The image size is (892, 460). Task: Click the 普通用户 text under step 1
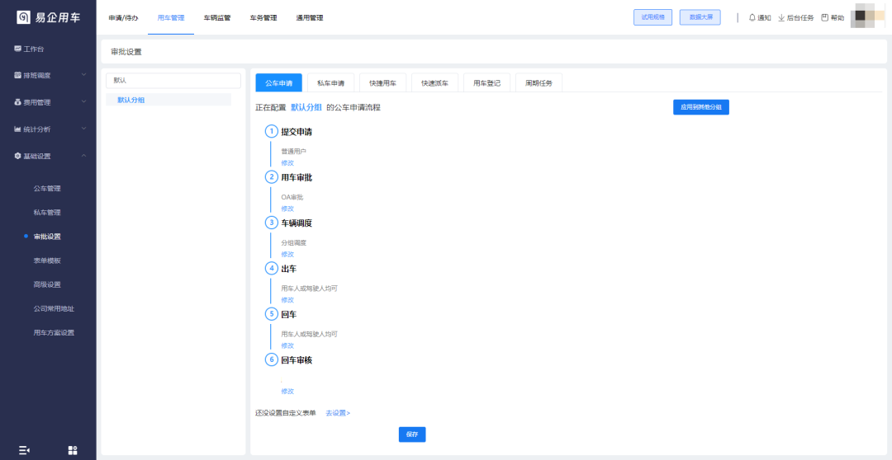pos(293,153)
